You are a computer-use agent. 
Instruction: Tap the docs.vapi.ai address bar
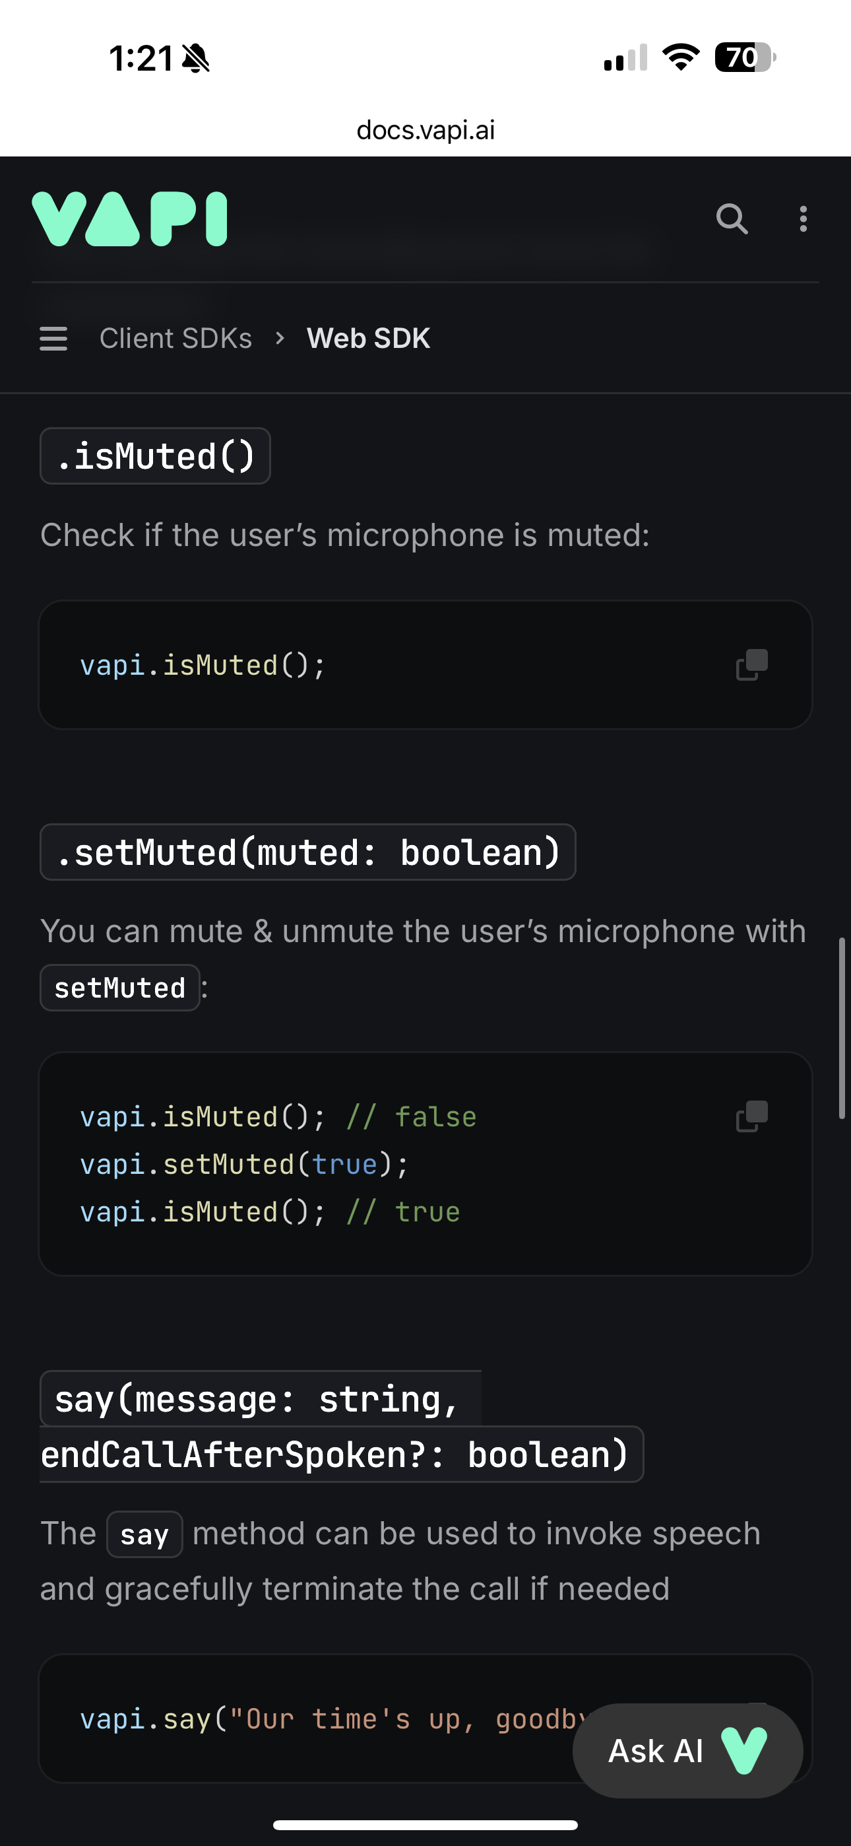coord(425,129)
